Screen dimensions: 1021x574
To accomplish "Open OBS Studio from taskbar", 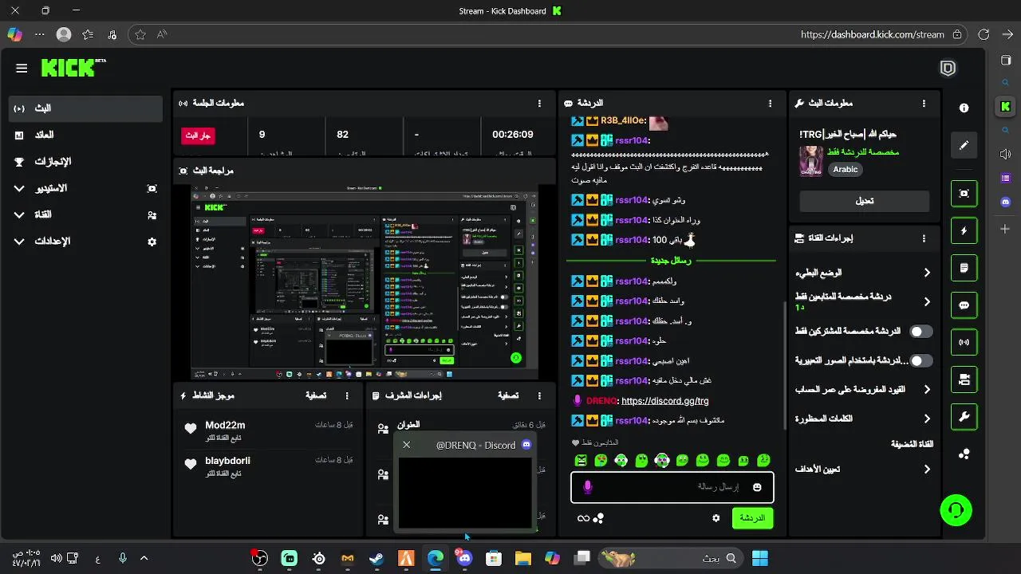I will tap(260, 559).
